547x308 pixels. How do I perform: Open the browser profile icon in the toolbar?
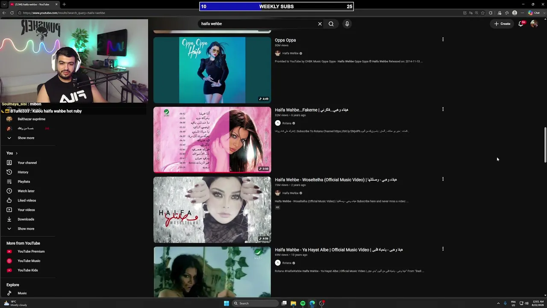coord(515,13)
